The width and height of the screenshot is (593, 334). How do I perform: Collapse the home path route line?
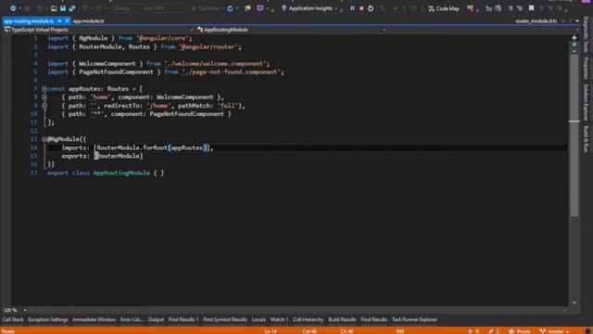pos(44,97)
